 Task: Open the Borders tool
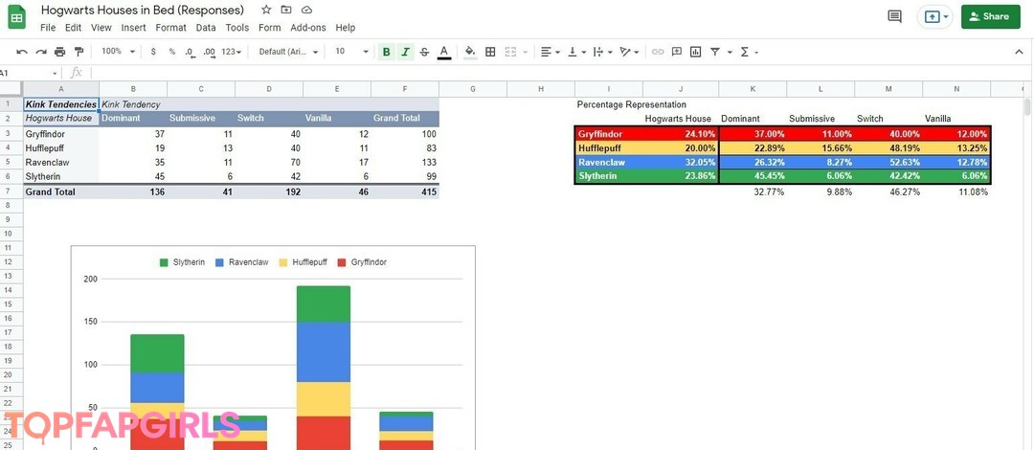coord(490,52)
